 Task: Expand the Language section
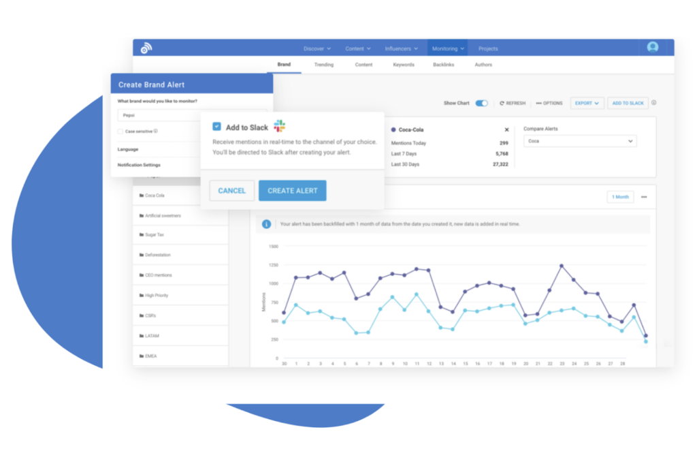click(x=128, y=149)
